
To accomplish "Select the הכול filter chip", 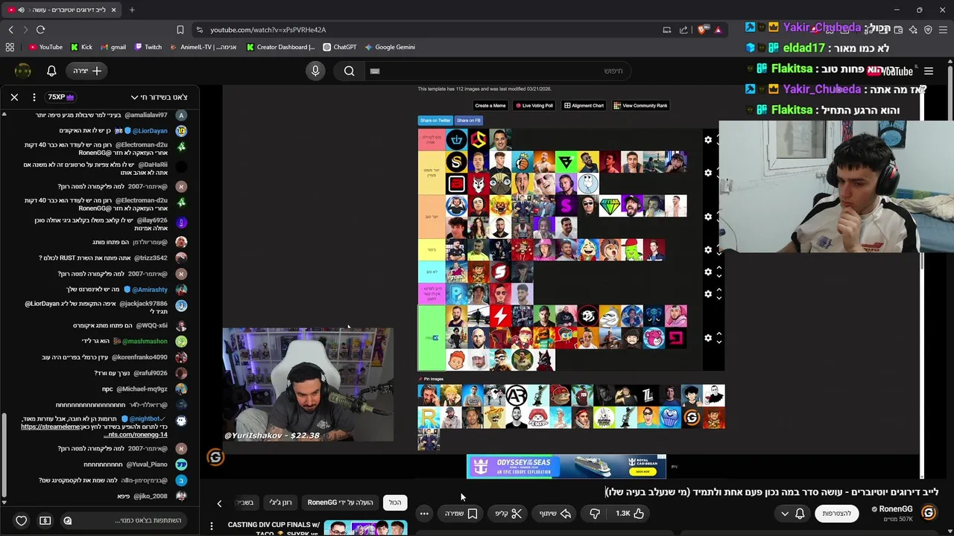I will coord(395,502).
